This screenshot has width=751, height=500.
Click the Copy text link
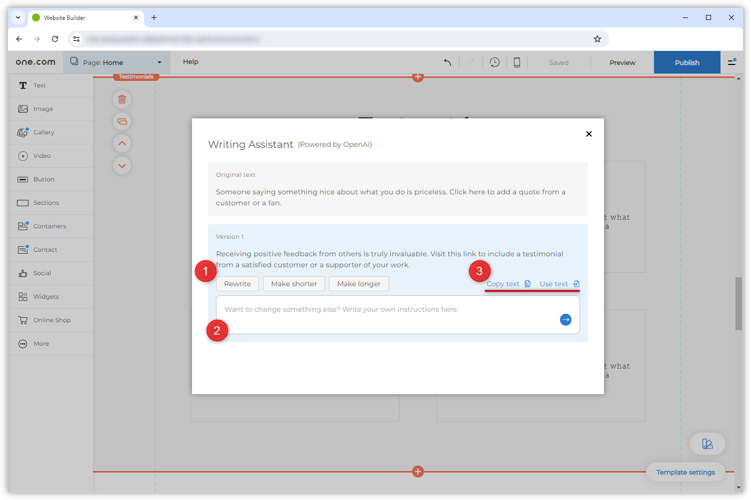coord(508,284)
